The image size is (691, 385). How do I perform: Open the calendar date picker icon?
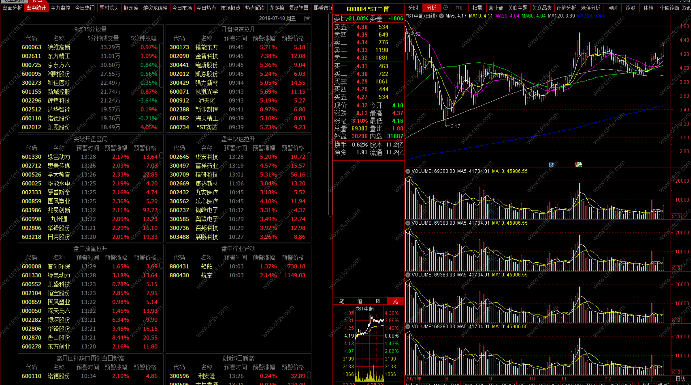(307, 18)
